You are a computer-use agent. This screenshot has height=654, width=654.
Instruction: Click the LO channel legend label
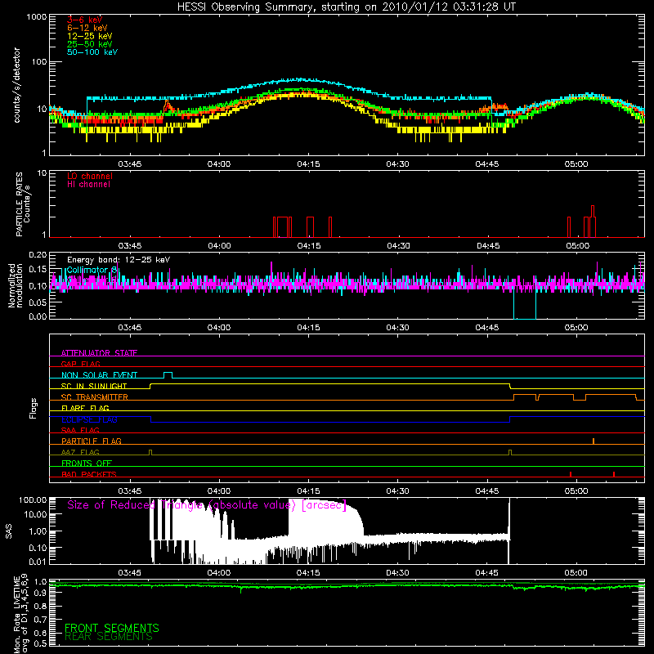(x=90, y=176)
